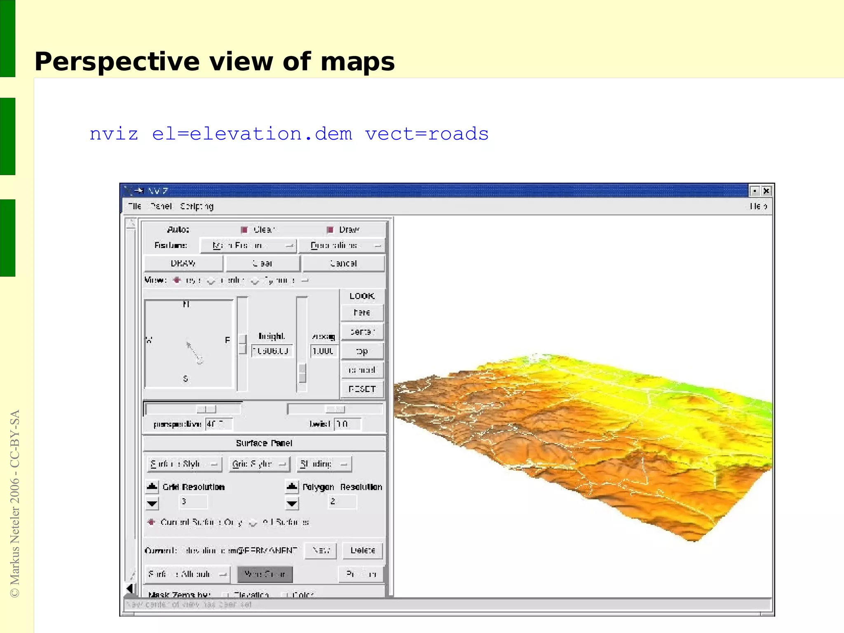The width and height of the screenshot is (844, 633).
Task: Click the zexag vertical slider
Action: [x=302, y=344]
